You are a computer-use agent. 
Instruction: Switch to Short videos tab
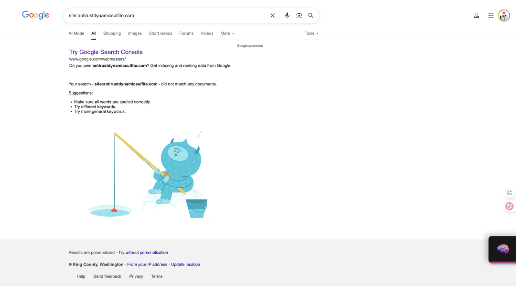coord(161,33)
